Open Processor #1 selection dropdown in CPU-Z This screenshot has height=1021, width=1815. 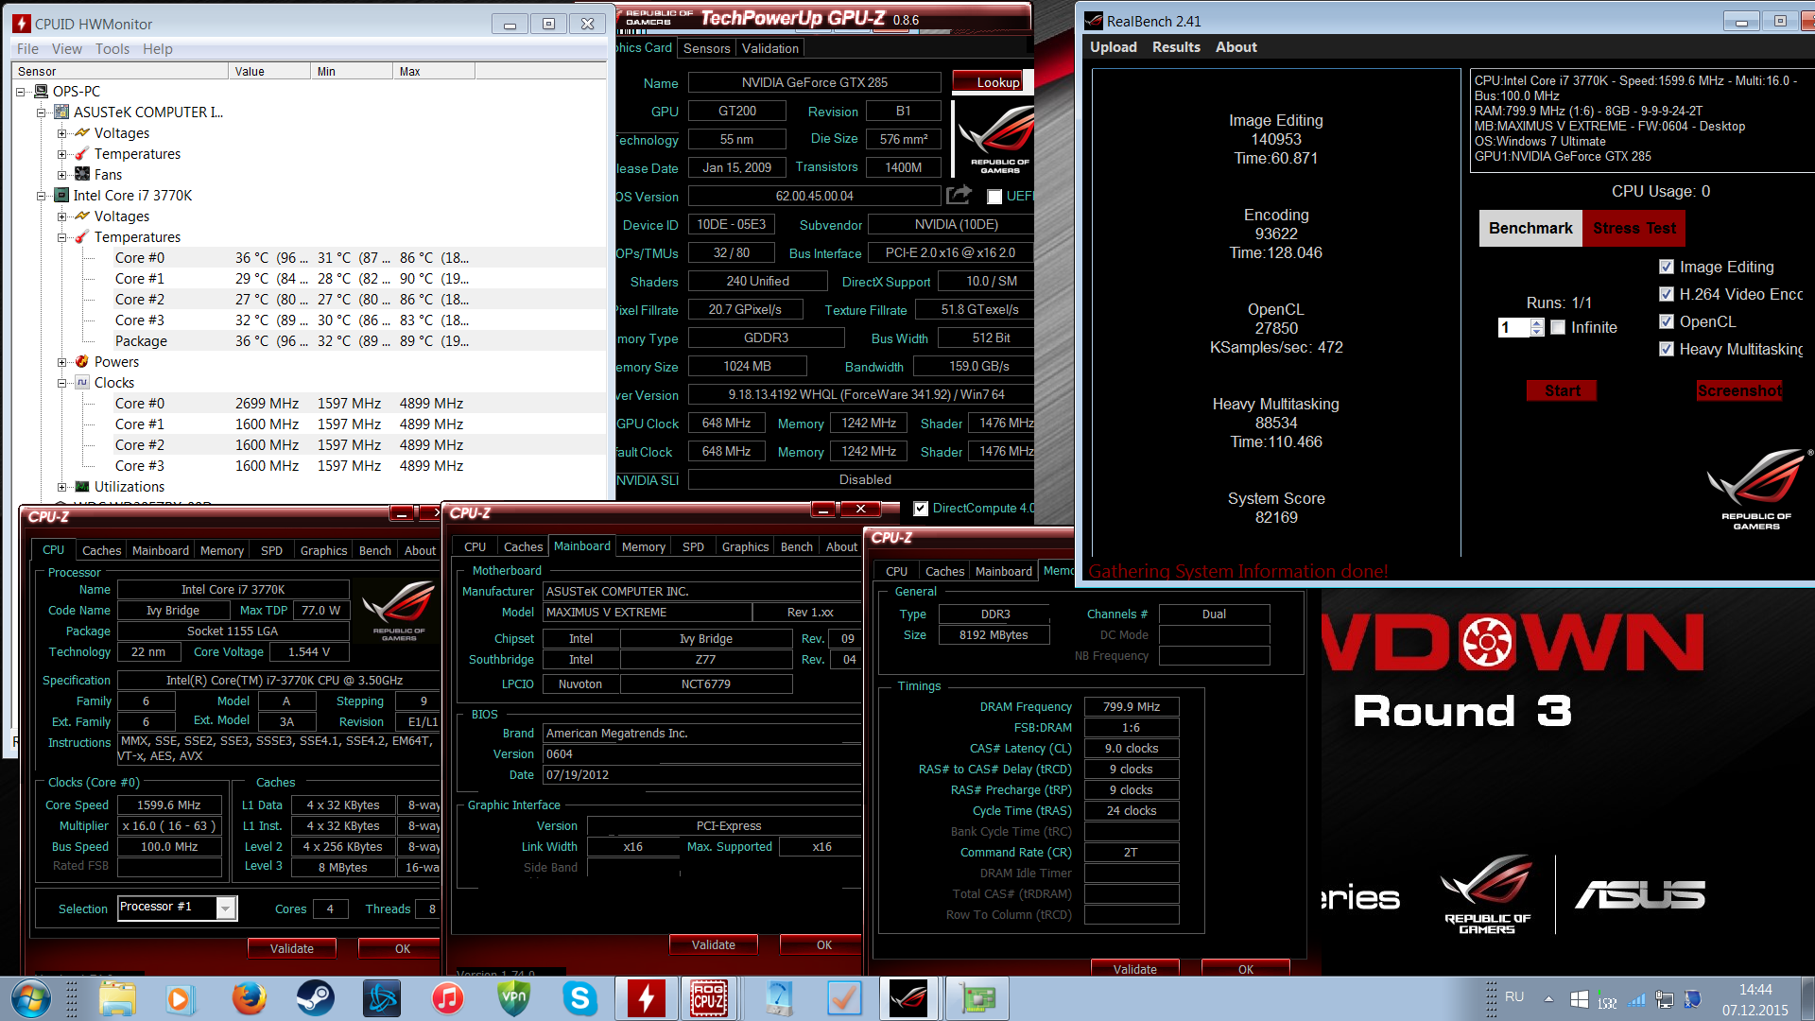click(225, 909)
